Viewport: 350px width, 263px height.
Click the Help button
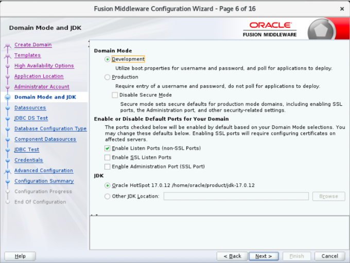[20, 256]
